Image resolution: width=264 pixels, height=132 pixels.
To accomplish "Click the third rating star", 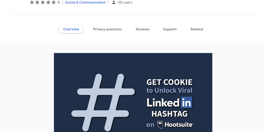I will [x=43, y=2].
